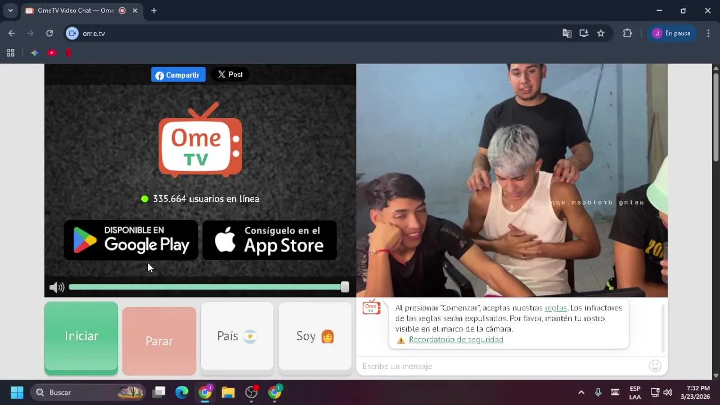Click the 335.664 usuarios en línea text
This screenshot has height=405, width=720.
tap(206, 199)
